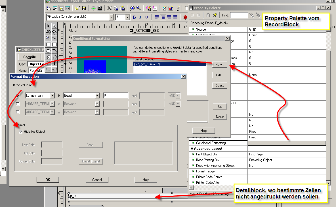Click the center text alignment icon
Viewport: 336px width, 207px height.
tap(163, 17)
